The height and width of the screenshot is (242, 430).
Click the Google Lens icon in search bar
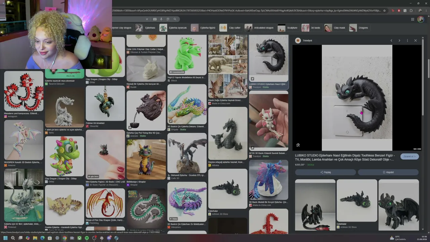tap(168, 19)
